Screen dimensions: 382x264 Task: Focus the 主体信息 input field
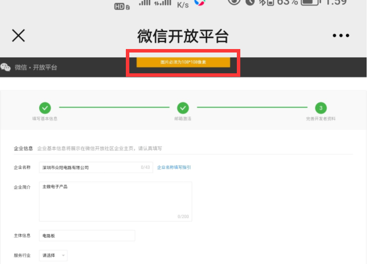point(87,235)
